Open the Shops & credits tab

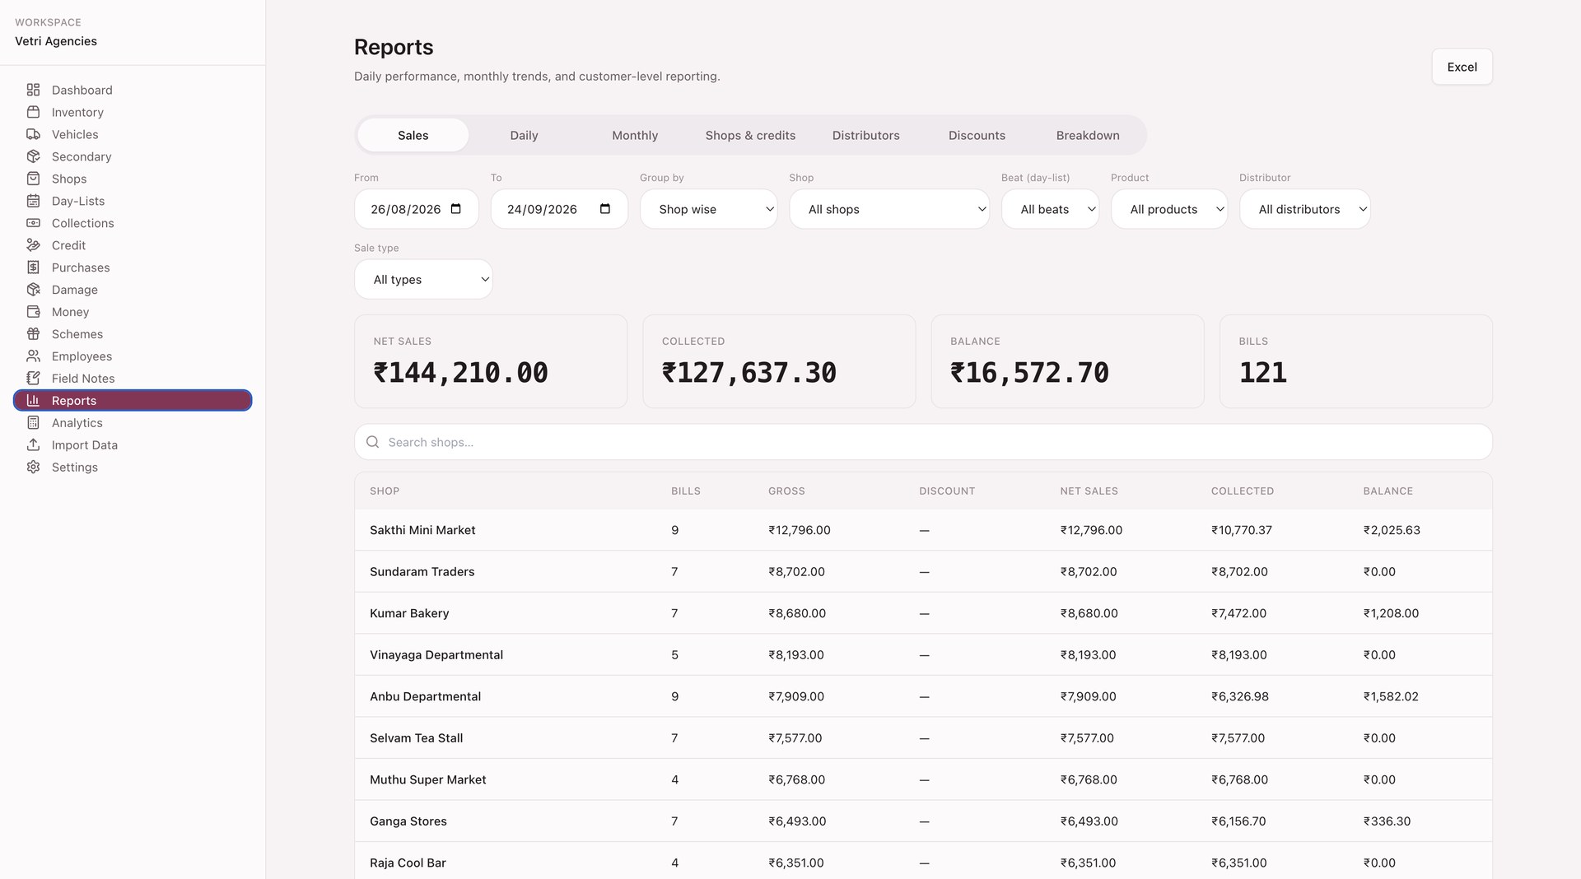click(x=750, y=135)
